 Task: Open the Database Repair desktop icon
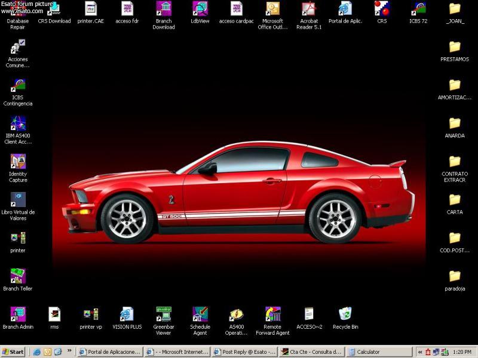[18, 16]
